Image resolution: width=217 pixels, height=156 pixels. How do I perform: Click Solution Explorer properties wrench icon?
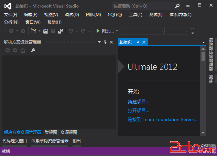[33, 50]
